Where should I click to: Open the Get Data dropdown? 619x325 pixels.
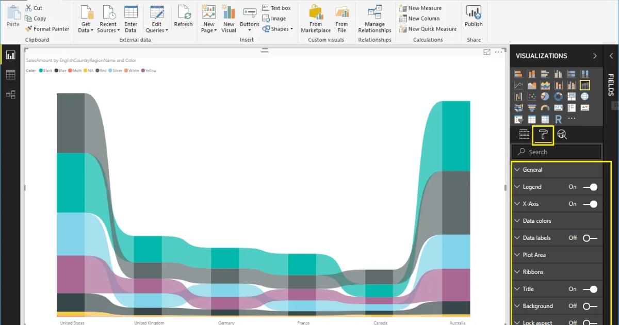click(x=86, y=27)
